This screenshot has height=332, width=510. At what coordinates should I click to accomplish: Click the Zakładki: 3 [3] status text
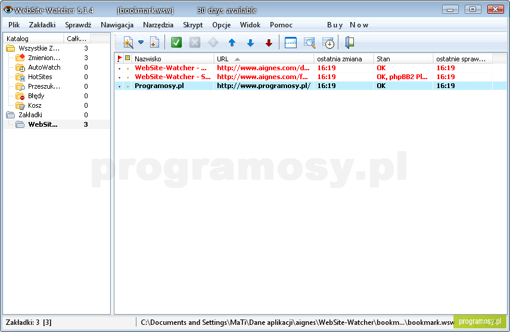29,322
